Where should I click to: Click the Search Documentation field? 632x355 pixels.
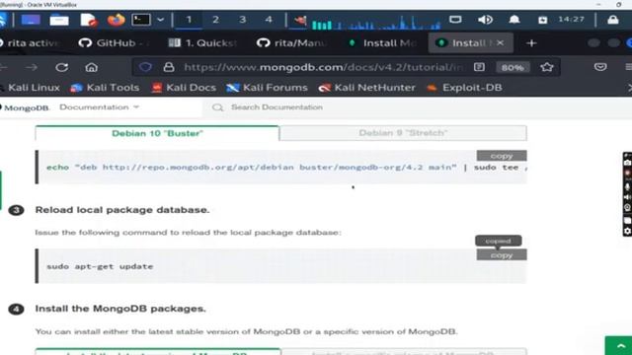point(276,107)
